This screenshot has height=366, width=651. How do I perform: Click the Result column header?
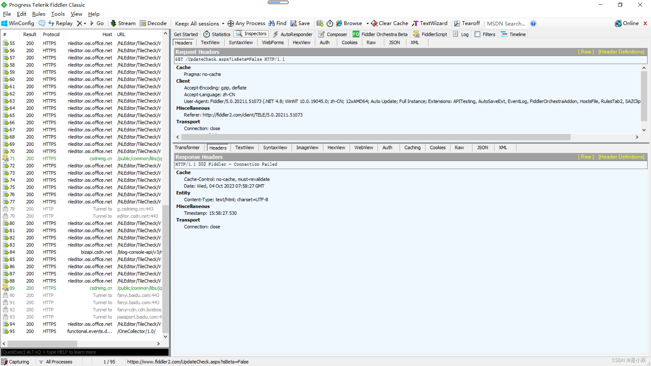click(x=30, y=34)
